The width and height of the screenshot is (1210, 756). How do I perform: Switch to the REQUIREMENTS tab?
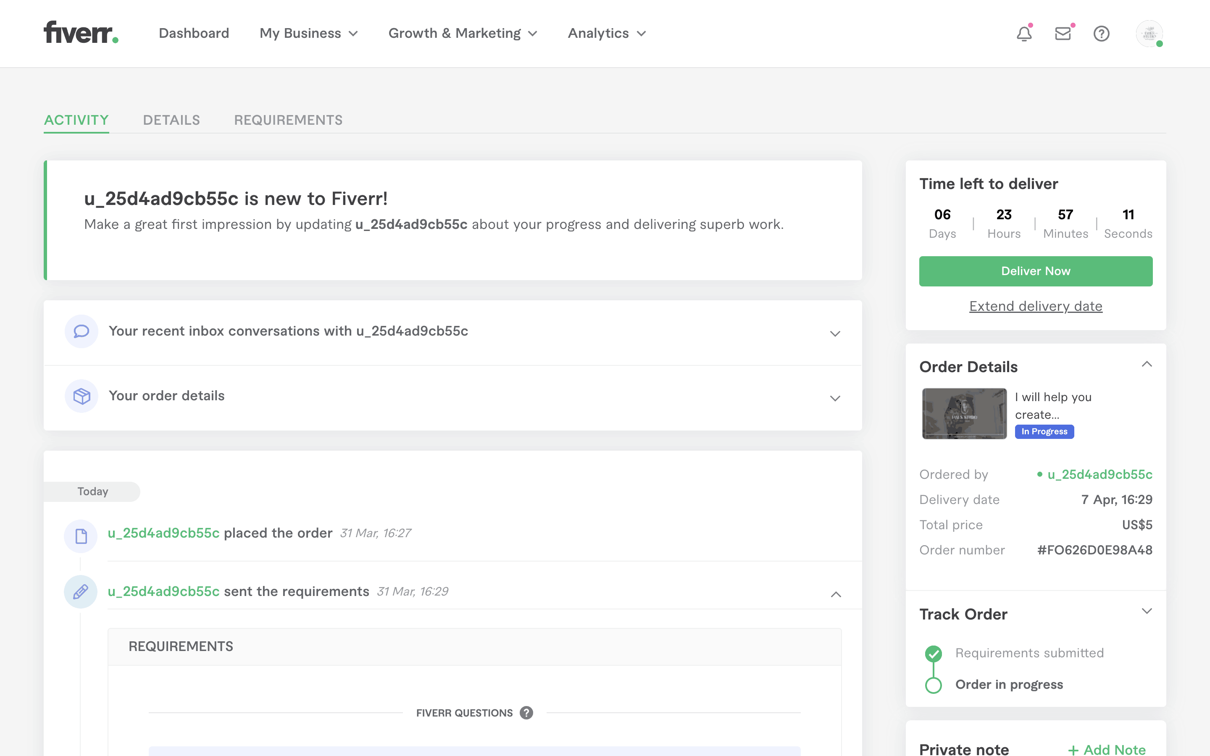(x=288, y=120)
